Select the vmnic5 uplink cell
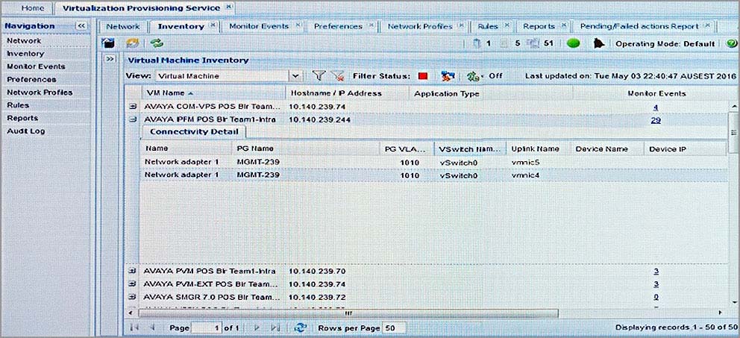The height and width of the screenshot is (338, 740). coord(525,162)
